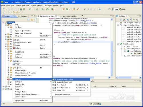Viewport: 143px width, 107px height.
Task: Collapse onCreate(Bundle) node in Outline
Action: click(122, 49)
